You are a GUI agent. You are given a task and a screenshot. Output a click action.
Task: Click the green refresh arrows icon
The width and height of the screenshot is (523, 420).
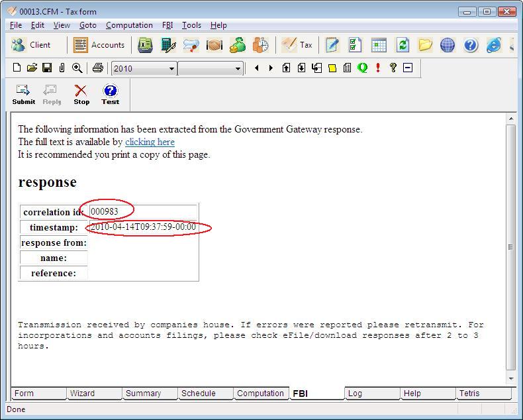point(403,45)
